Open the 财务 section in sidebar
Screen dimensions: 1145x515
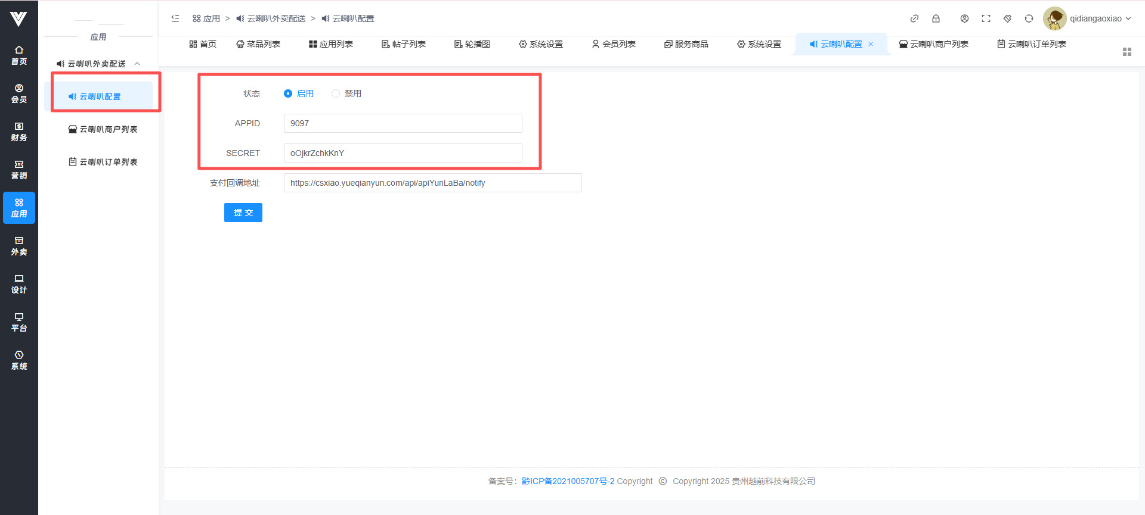19,132
